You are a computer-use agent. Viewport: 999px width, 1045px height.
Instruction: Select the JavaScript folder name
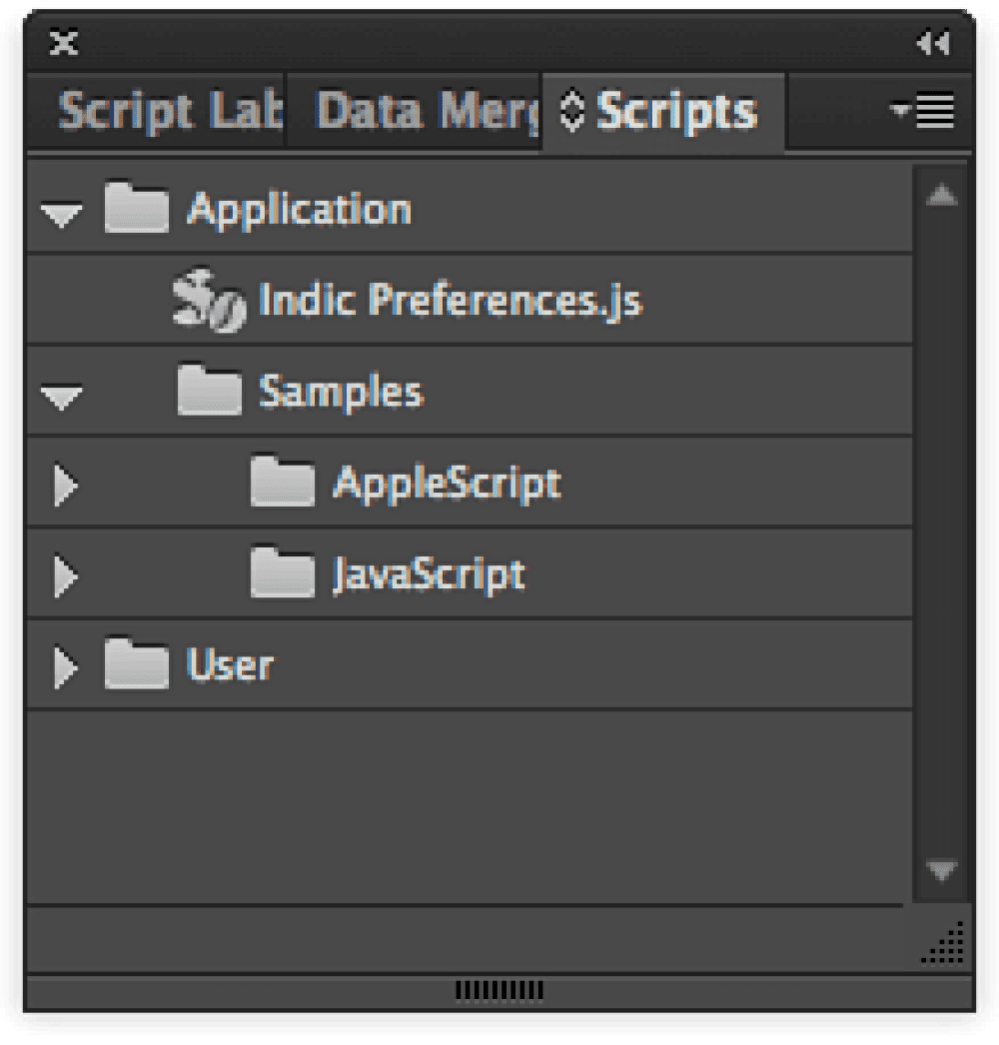pos(429,574)
